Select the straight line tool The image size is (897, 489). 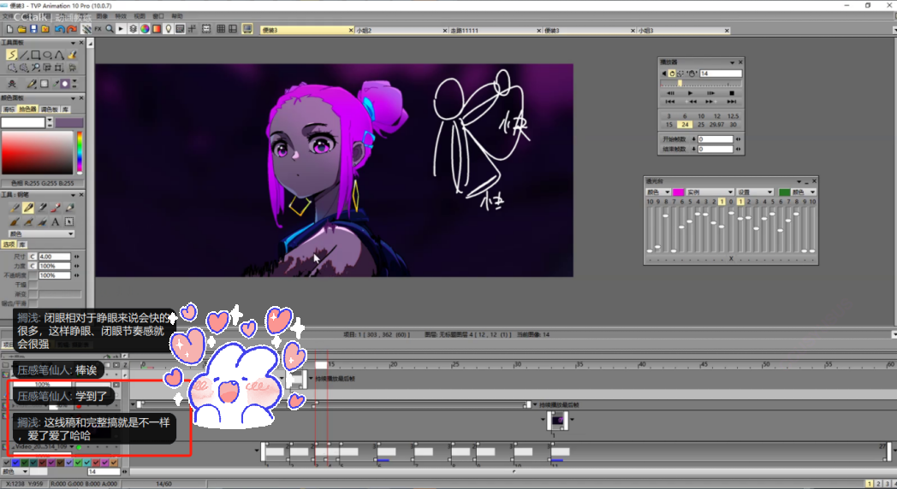click(23, 55)
